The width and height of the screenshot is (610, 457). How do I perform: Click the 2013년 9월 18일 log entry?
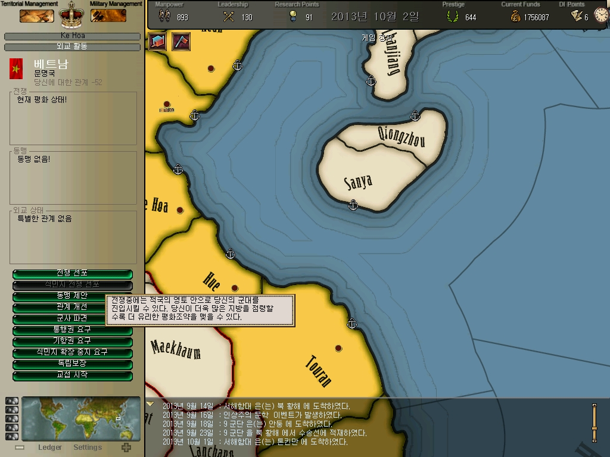coord(247,424)
